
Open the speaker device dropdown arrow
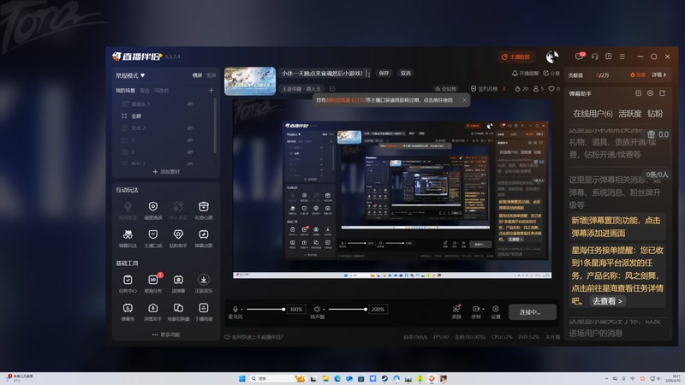pyautogui.click(x=324, y=310)
